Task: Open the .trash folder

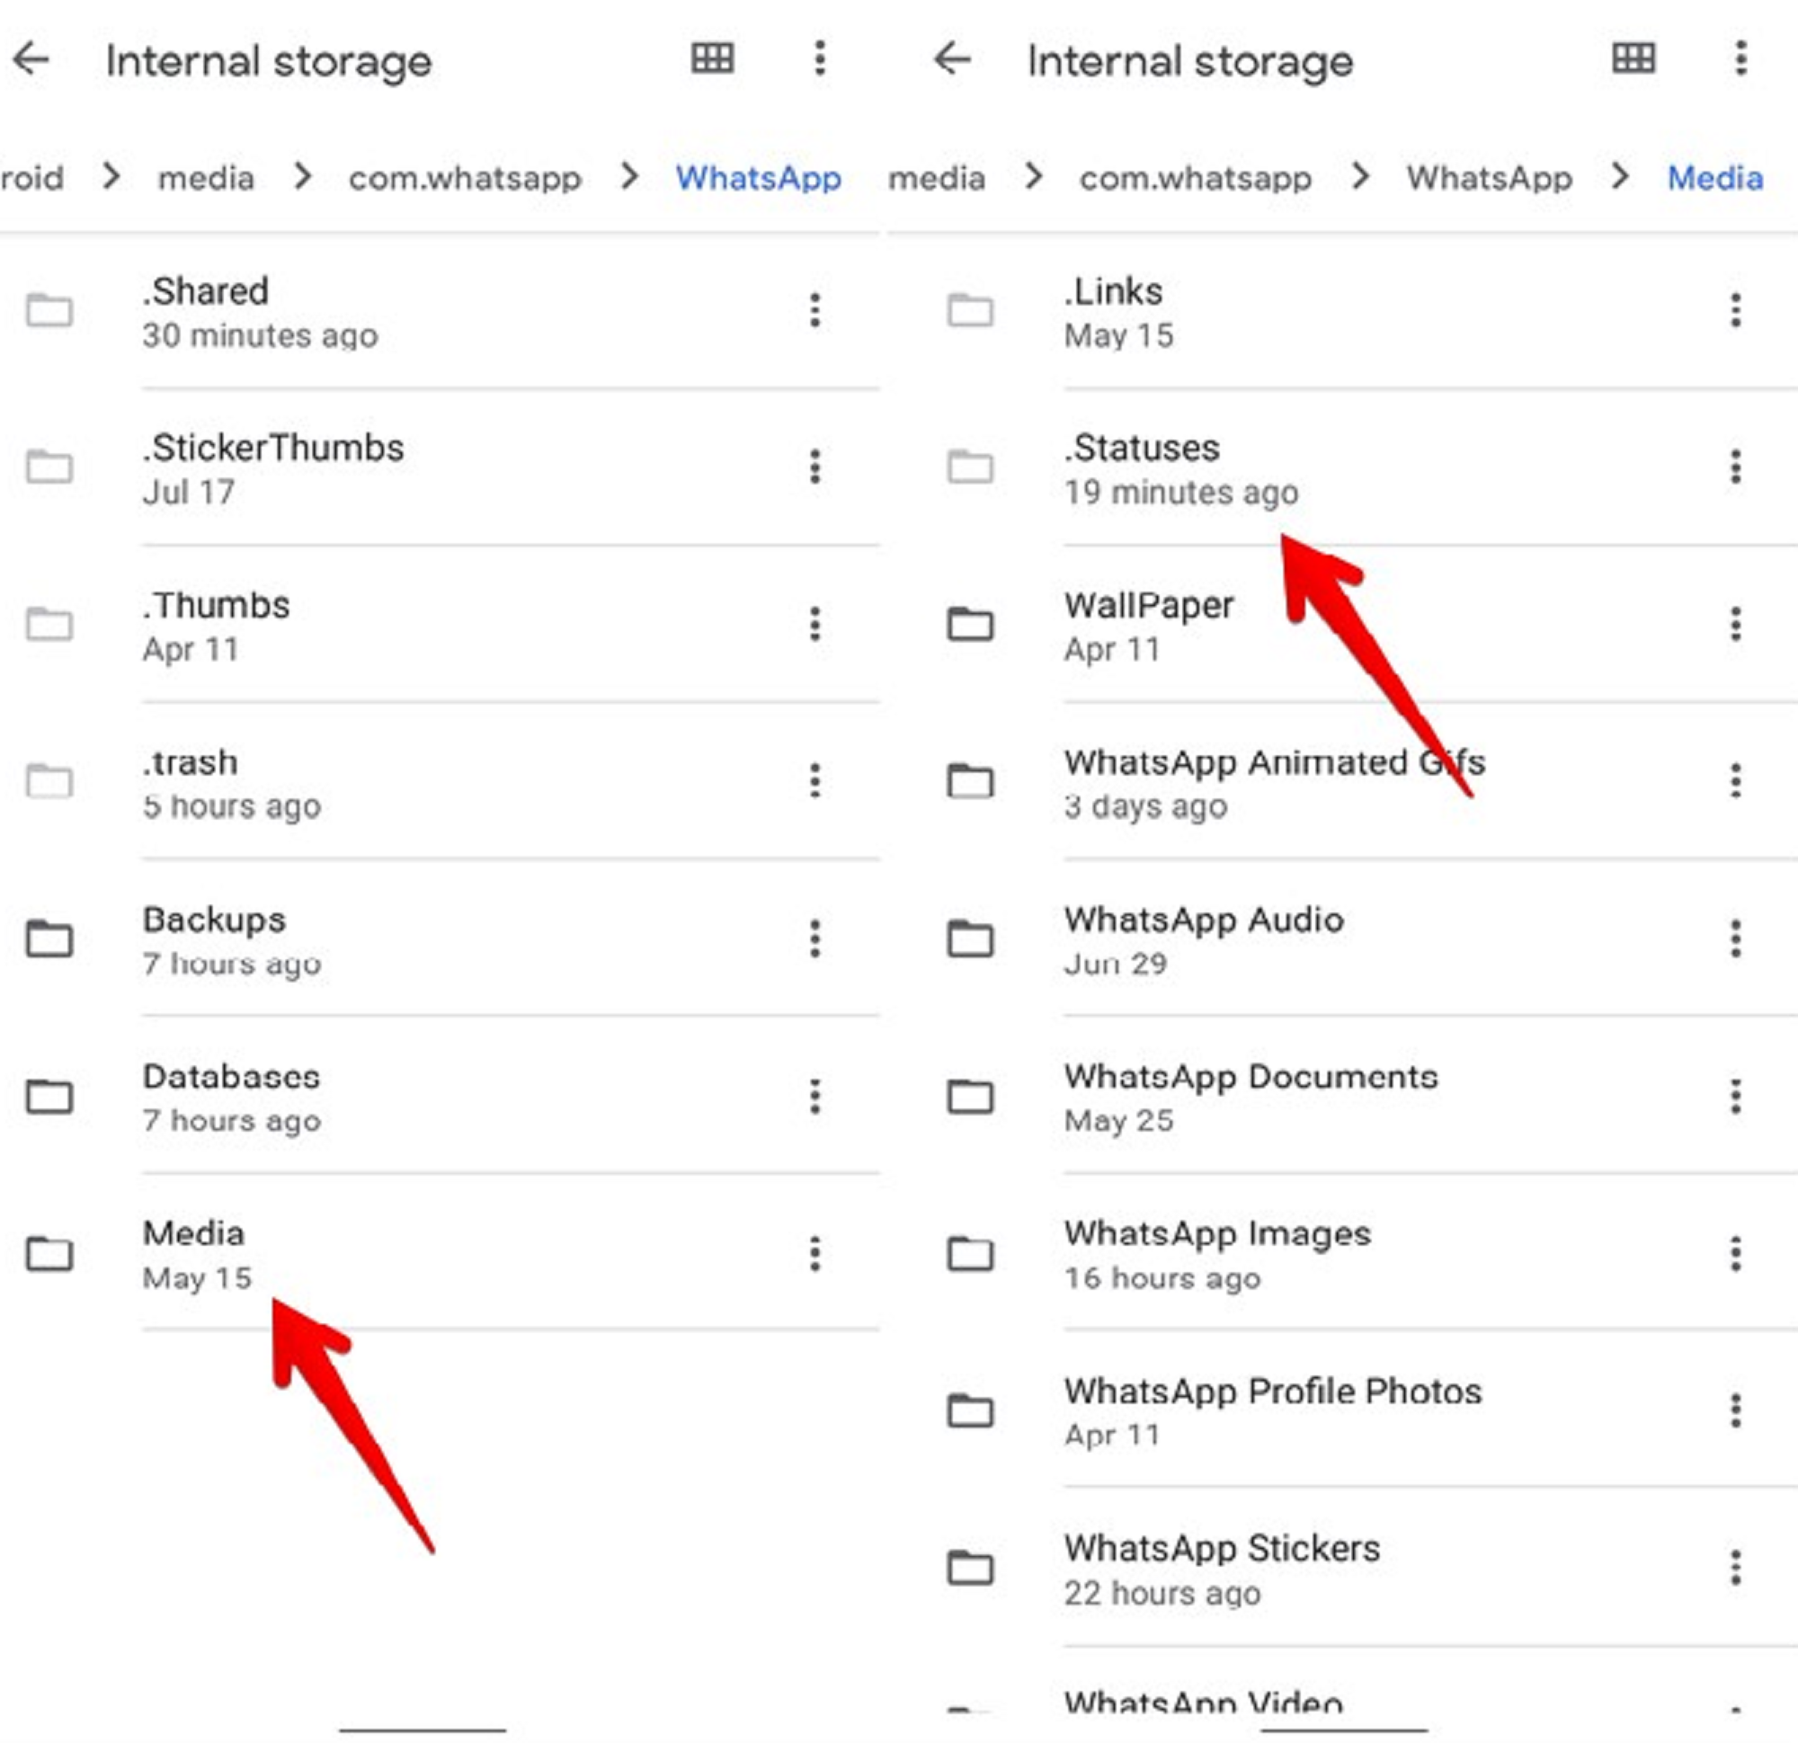Action: coord(441,781)
